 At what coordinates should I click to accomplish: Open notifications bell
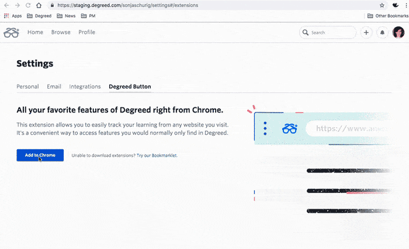pyautogui.click(x=382, y=33)
